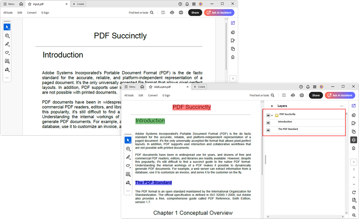Close the input.pdf tab
This screenshot has height=219, width=359.
(66, 4)
